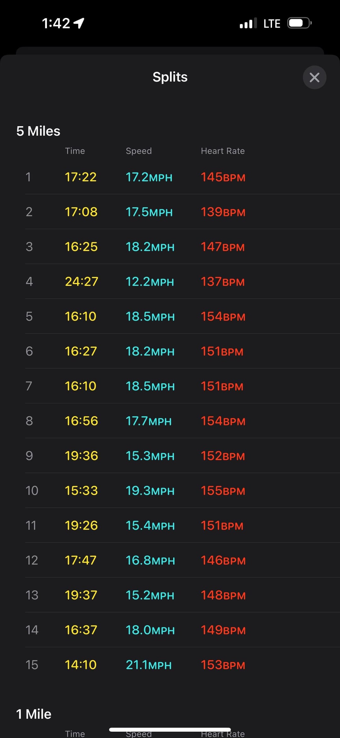This screenshot has height=738, width=340.
Task: Select the Splits title text
Action: pos(170,77)
